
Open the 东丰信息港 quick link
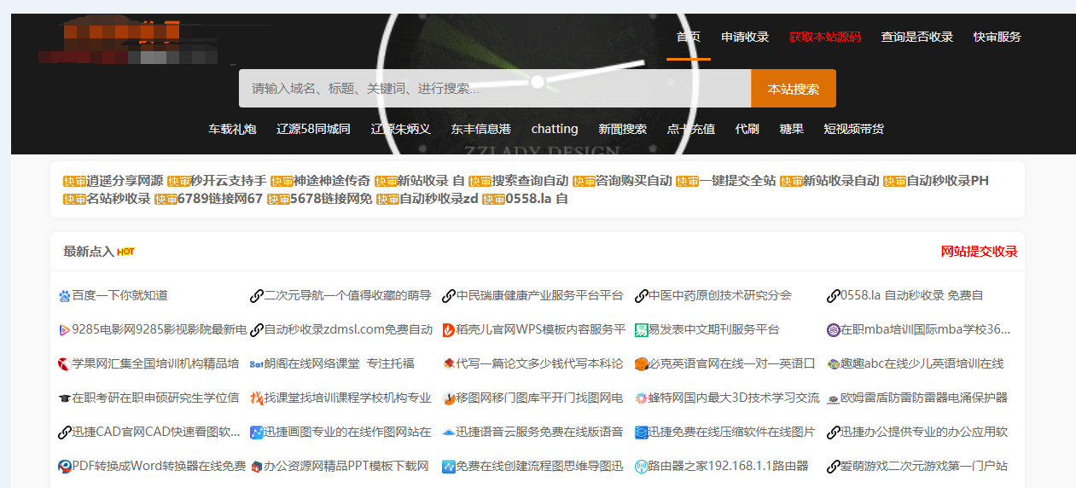(x=480, y=129)
